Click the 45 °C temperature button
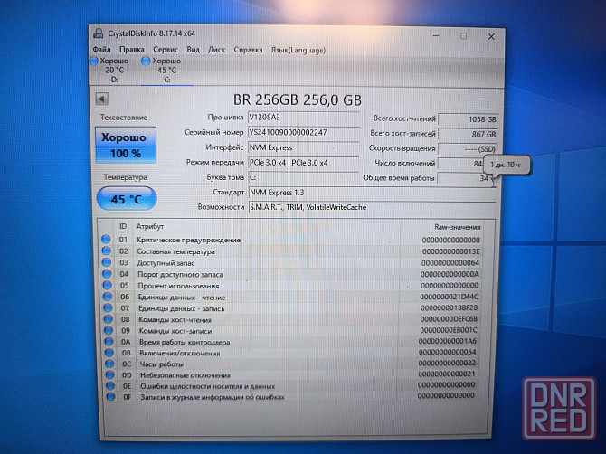The image size is (606, 454). tap(126, 198)
